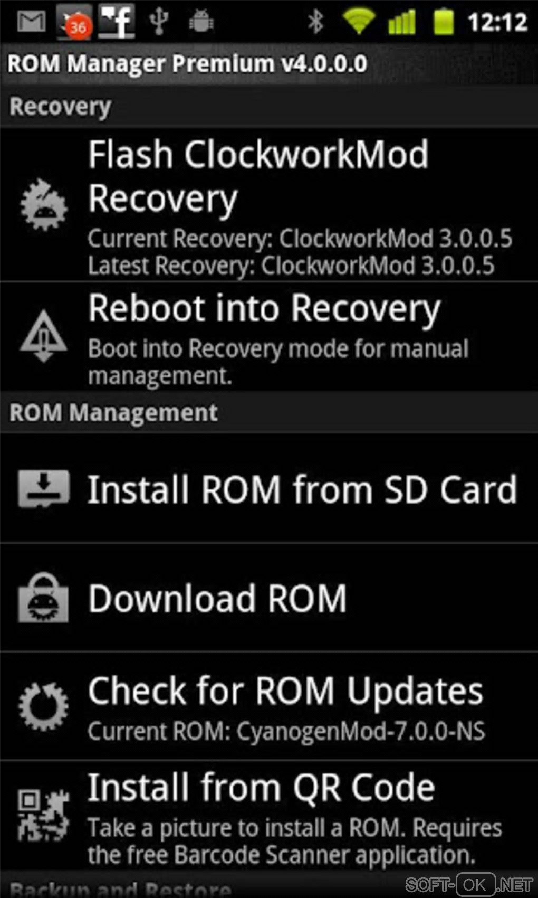Tap the Download ROM bag icon

43,598
